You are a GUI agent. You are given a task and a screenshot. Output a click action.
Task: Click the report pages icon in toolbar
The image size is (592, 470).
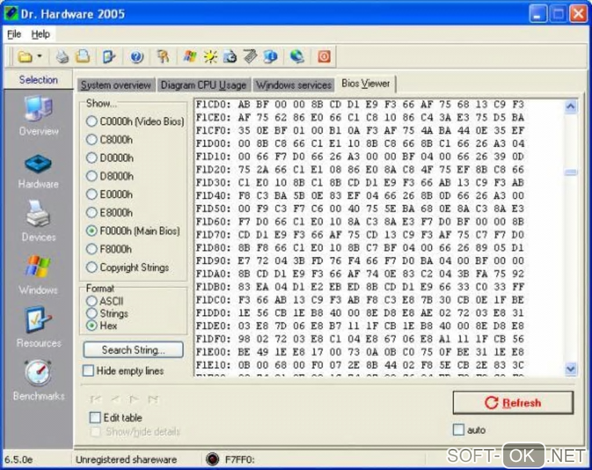(x=83, y=57)
